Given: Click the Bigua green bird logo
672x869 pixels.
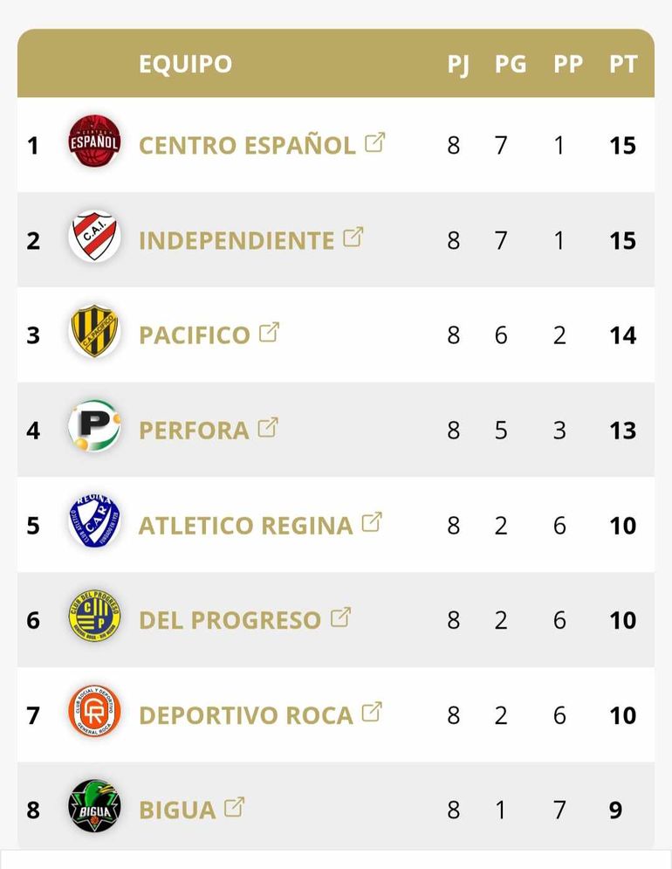Looking at the screenshot, I should pos(94,807).
